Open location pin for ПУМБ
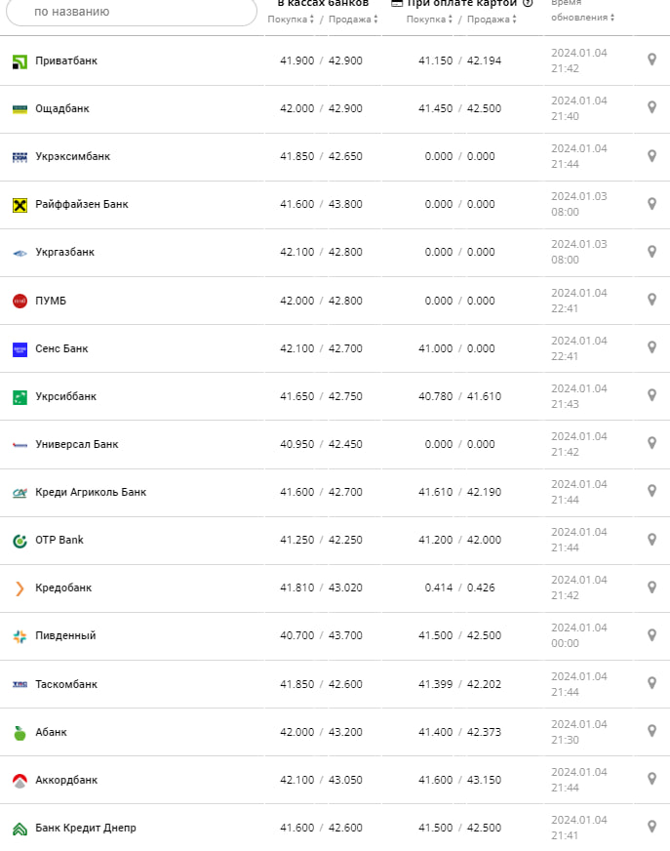 pyautogui.click(x=652, y=300)
